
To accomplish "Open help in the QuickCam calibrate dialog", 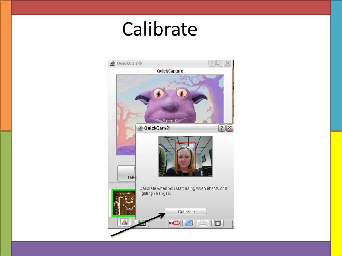I will 222,128.
